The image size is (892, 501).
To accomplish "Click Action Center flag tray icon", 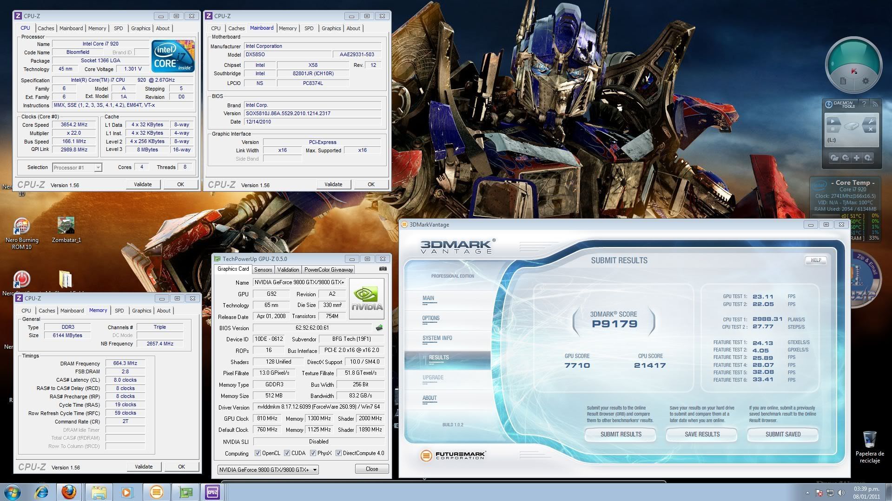I will [819, 493].
